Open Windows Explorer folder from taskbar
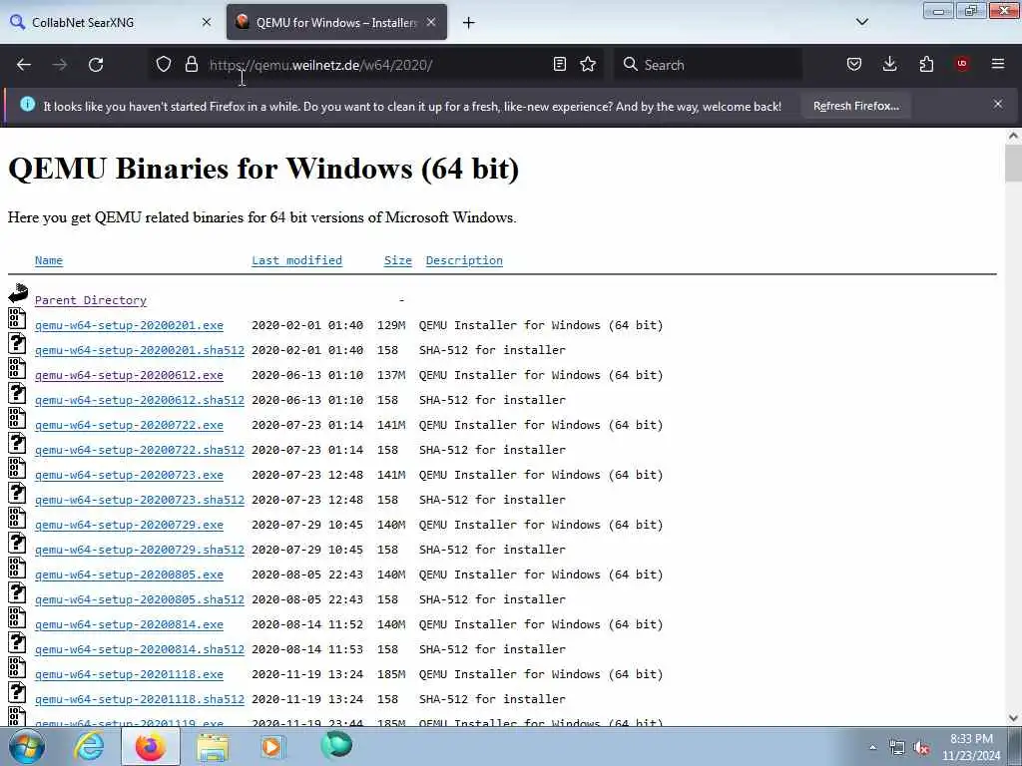 [213, 746]
